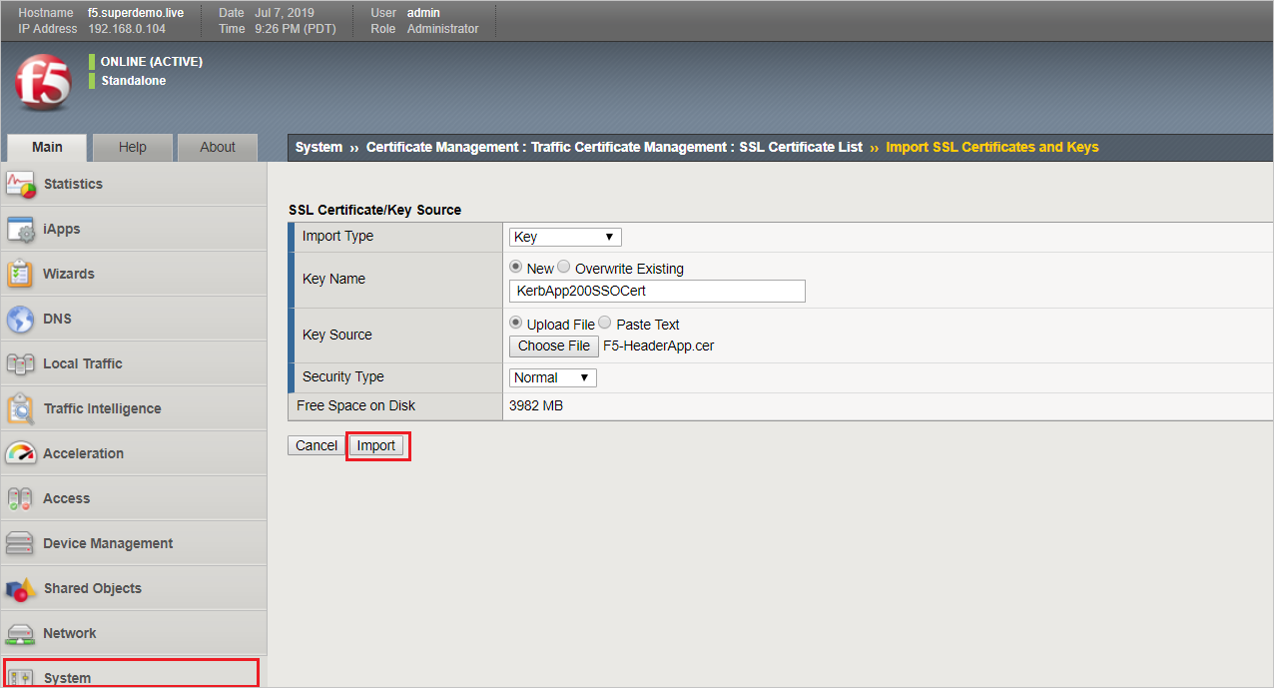Viewport: 1274px width, 688px height.
Task: Click the Choose File button
Action: click(554, 345)
